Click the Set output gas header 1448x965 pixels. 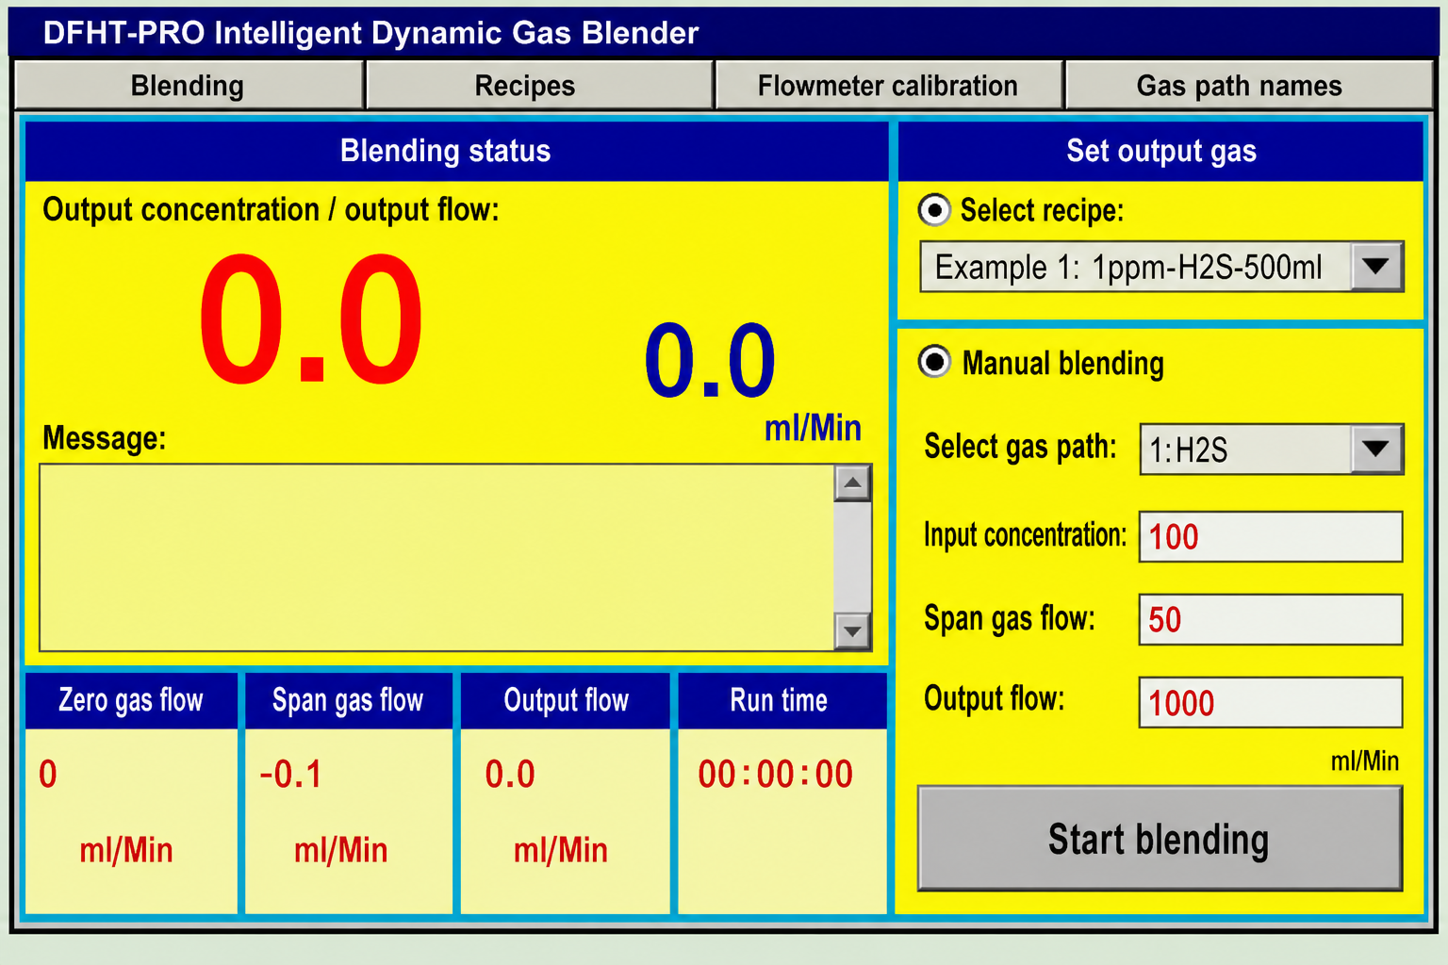[x=1160, y=151]
